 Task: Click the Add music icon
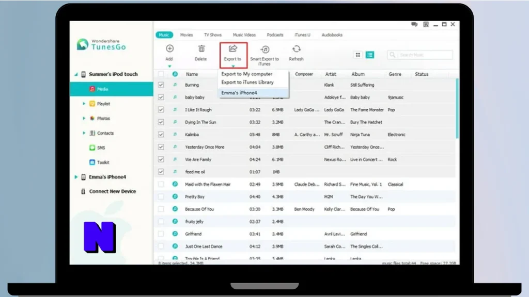pos(169,49)
